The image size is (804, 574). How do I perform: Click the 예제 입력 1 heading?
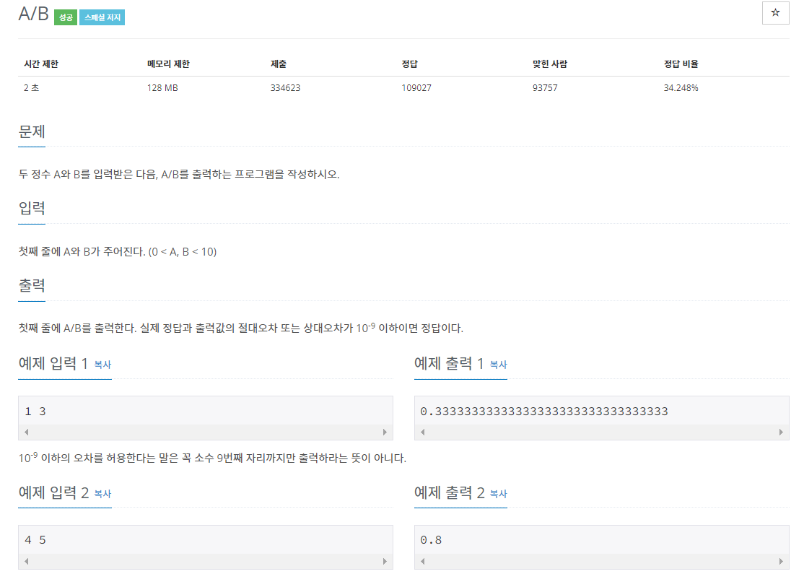[53, 364]
